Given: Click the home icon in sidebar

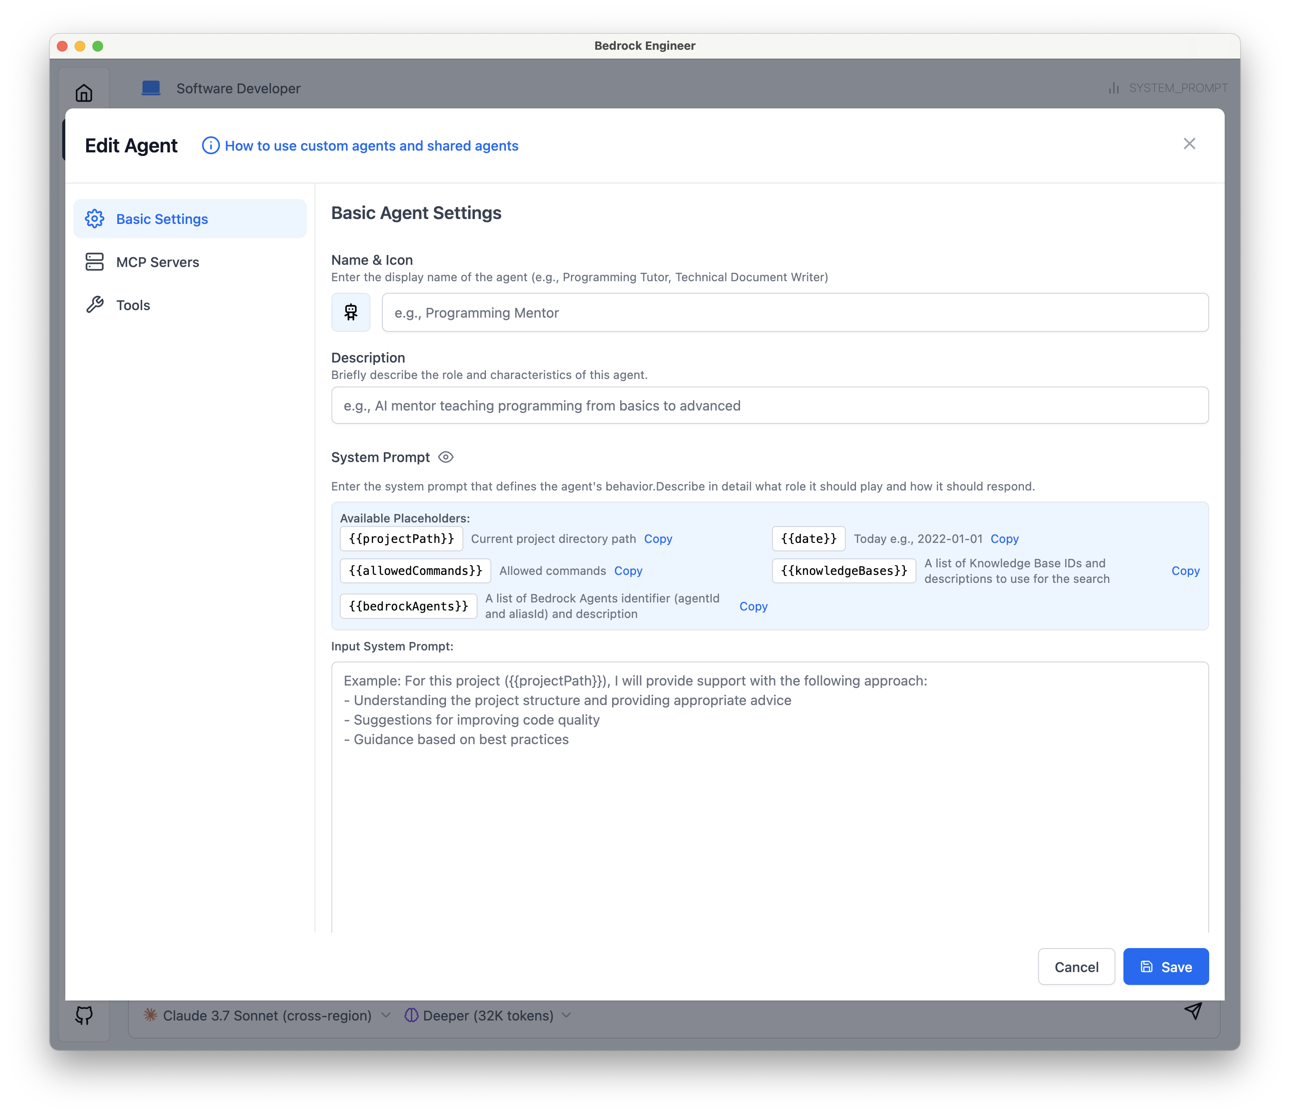Looking at the screenshot, I should pyautogui.click(x=84, y=93).
